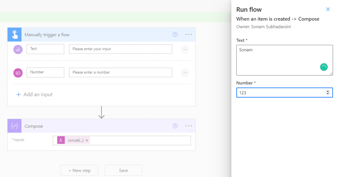Click the New step button
Image resolution: width=338 pixels, height=177 pixels.
79,170
